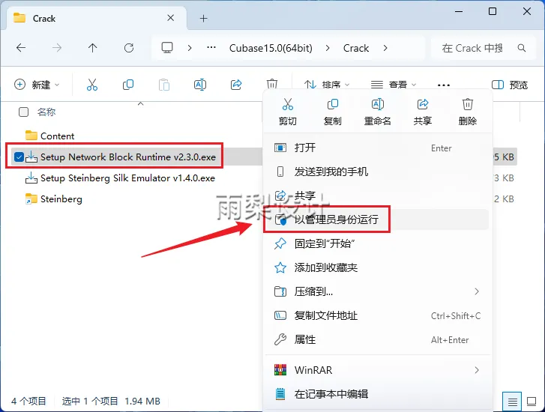This screenshot has width=545, height=412.
Task: Click 复制 in the context menu
Action: click(x=332, y=112)
